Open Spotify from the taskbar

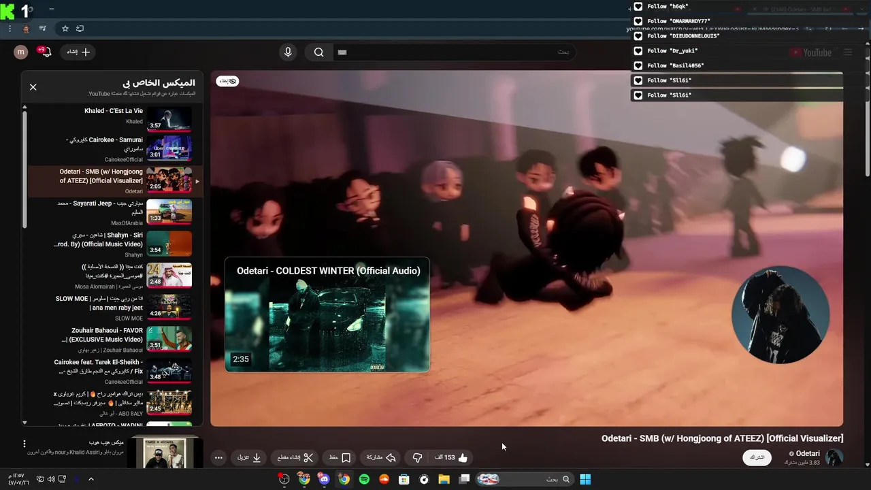(364, 479)
